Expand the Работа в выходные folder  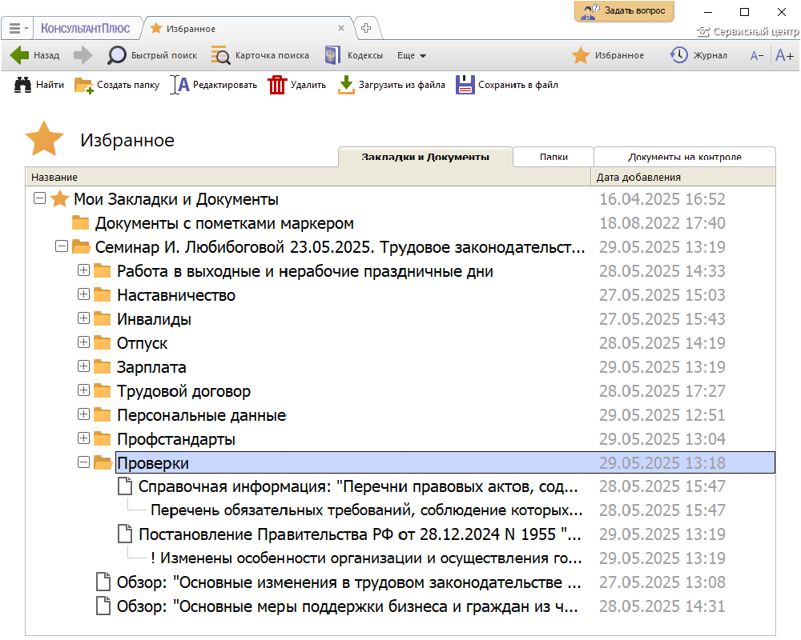[x=83, y=270]
